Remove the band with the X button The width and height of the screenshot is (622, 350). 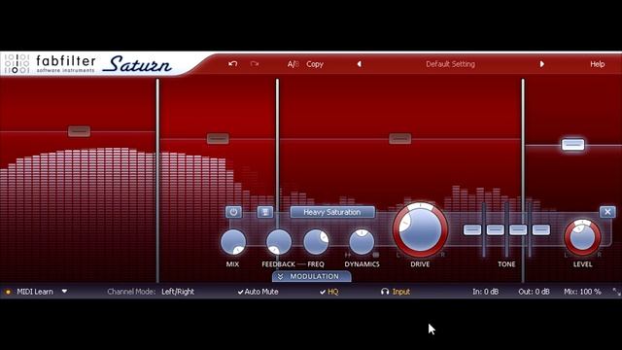607,212
